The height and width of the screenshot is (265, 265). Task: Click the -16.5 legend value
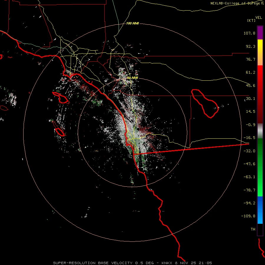click(x=249, y=138)
